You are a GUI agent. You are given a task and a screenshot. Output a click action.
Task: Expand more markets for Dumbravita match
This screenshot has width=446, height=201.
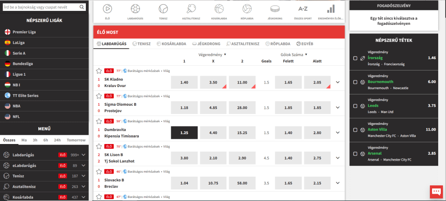(x=338, y=133)
